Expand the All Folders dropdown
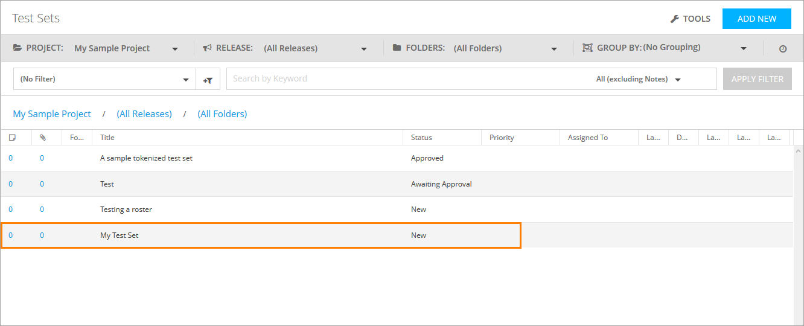The height and width of the screenshot is (326, 804). point(554,49)
